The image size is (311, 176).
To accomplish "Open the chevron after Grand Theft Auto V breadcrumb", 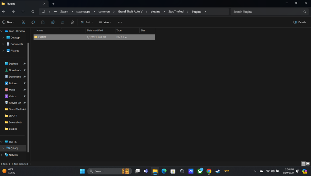I will tap(146, 12).
